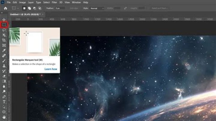216x121 pixels.
Task: Select the Lasso tool
Action: 4,30
